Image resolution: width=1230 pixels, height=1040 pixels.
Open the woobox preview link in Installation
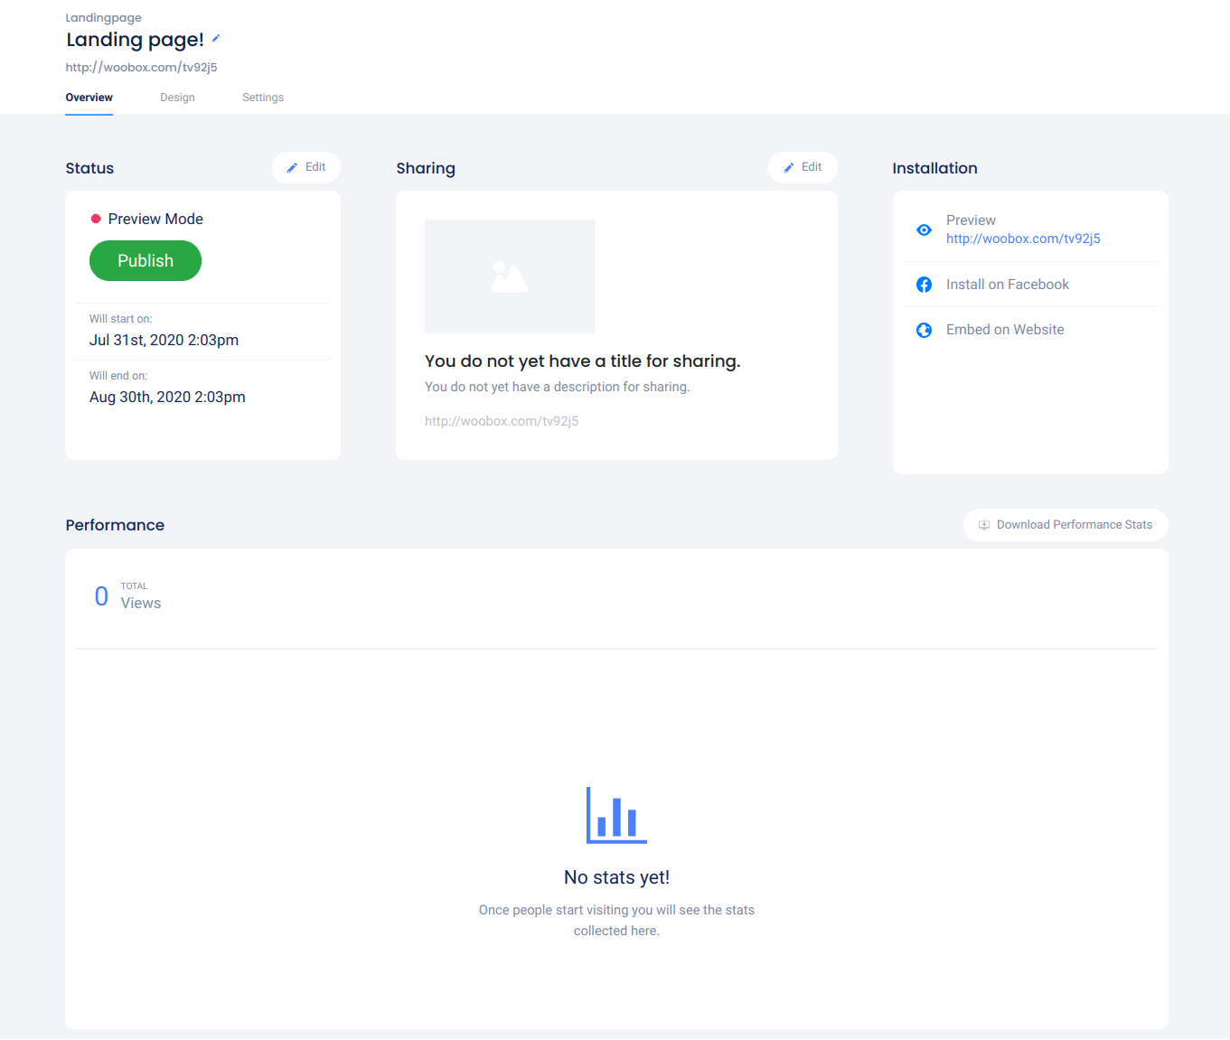(x=1023, y=239)
